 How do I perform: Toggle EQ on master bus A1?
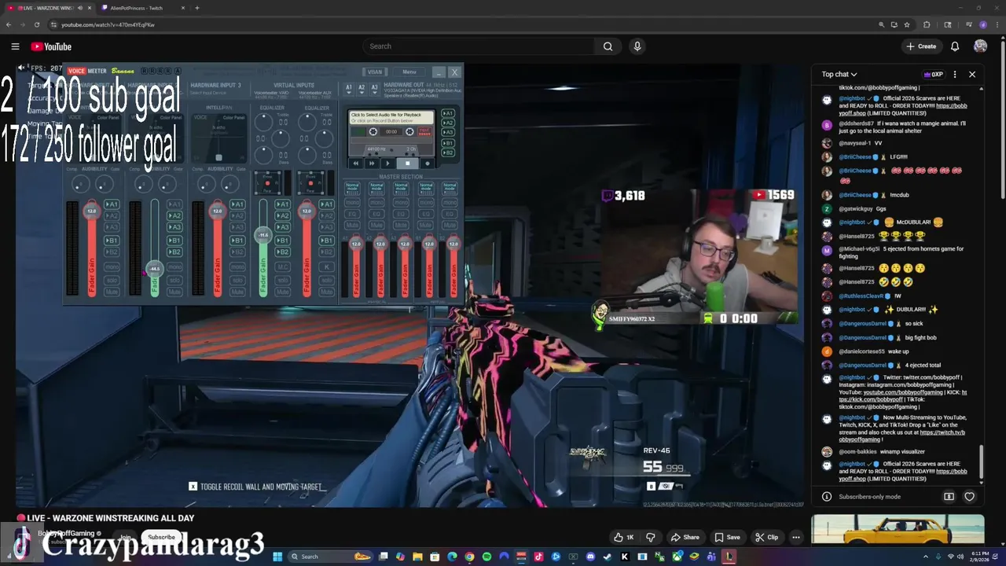tap(353, 214)
